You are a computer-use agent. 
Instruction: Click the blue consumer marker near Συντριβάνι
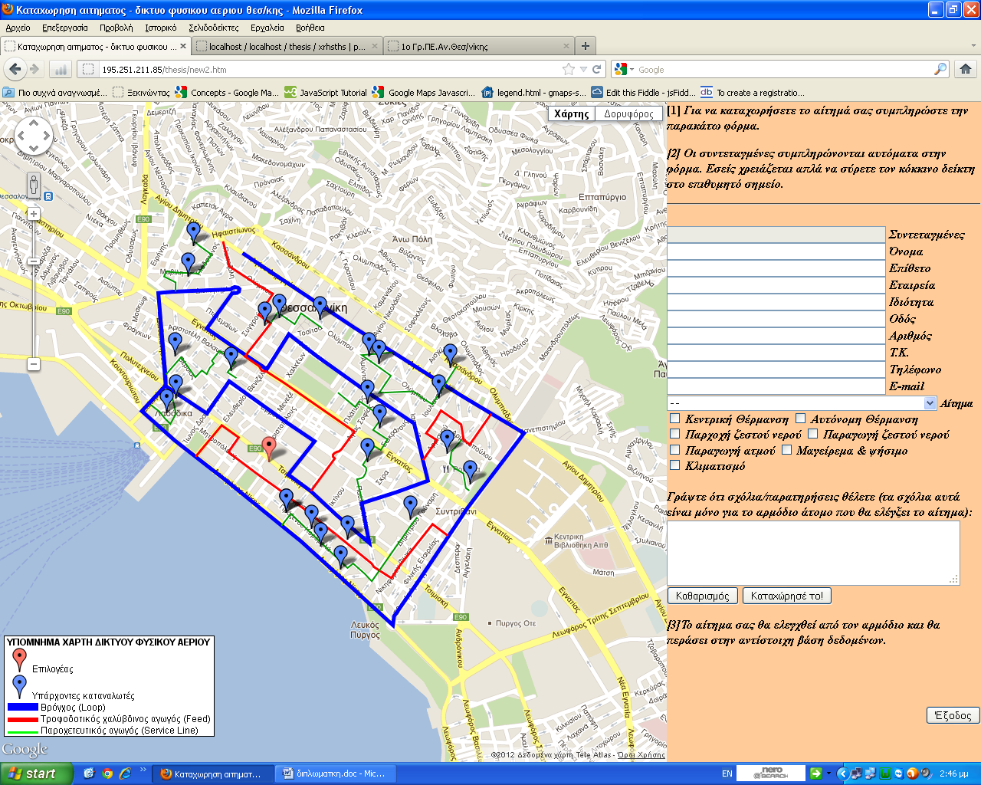tap(411, 507)
